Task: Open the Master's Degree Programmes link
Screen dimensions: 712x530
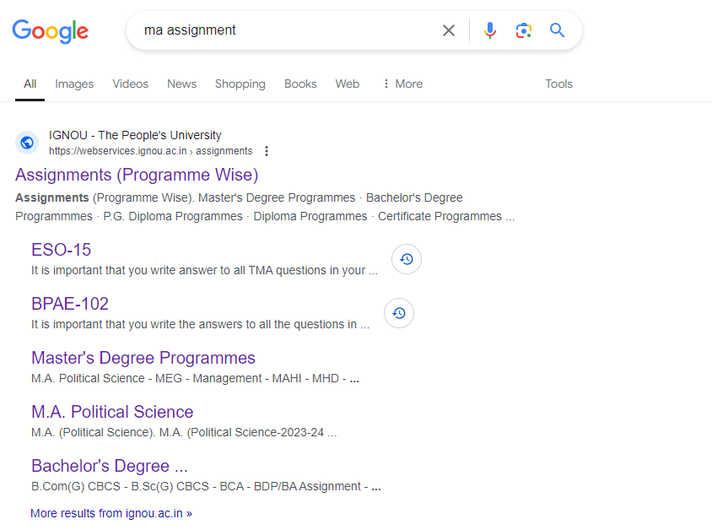Action: [x=143, y=358]
